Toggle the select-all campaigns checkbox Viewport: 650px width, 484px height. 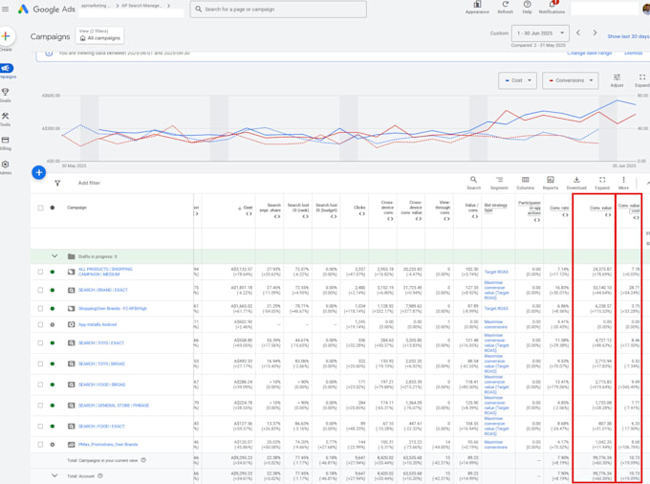click(x=40, y=208)
